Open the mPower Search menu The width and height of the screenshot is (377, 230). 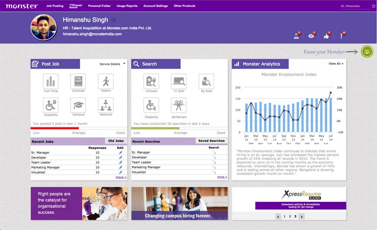[x=76, y=6]
